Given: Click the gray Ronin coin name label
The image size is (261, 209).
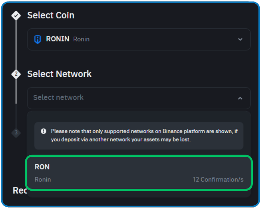Looking at the screenshot, I should (81, 39).
